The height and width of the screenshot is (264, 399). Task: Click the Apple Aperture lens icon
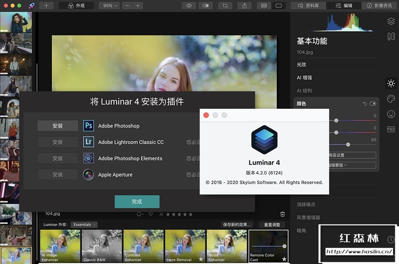(x=89, y=175)
